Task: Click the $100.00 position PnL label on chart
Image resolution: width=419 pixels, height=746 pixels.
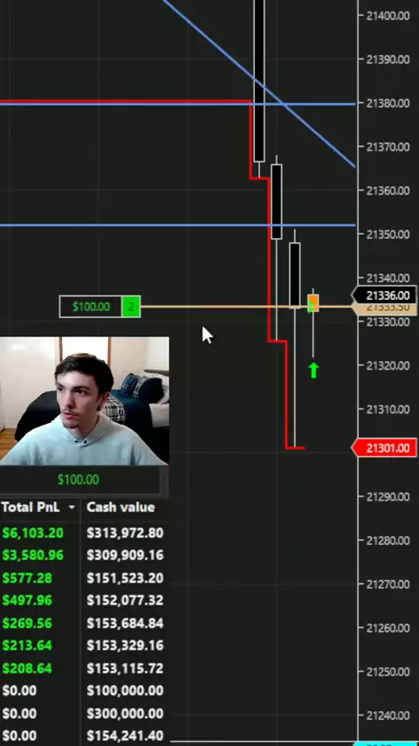Action: coord(91,307)
